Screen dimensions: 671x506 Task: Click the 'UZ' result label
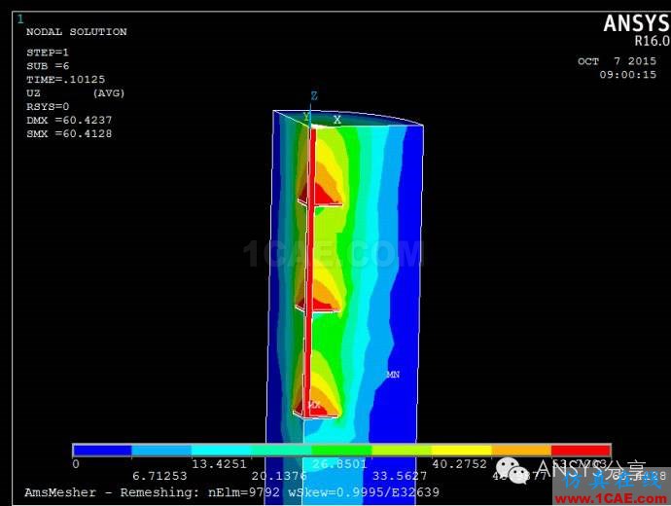tap(33, 93)
